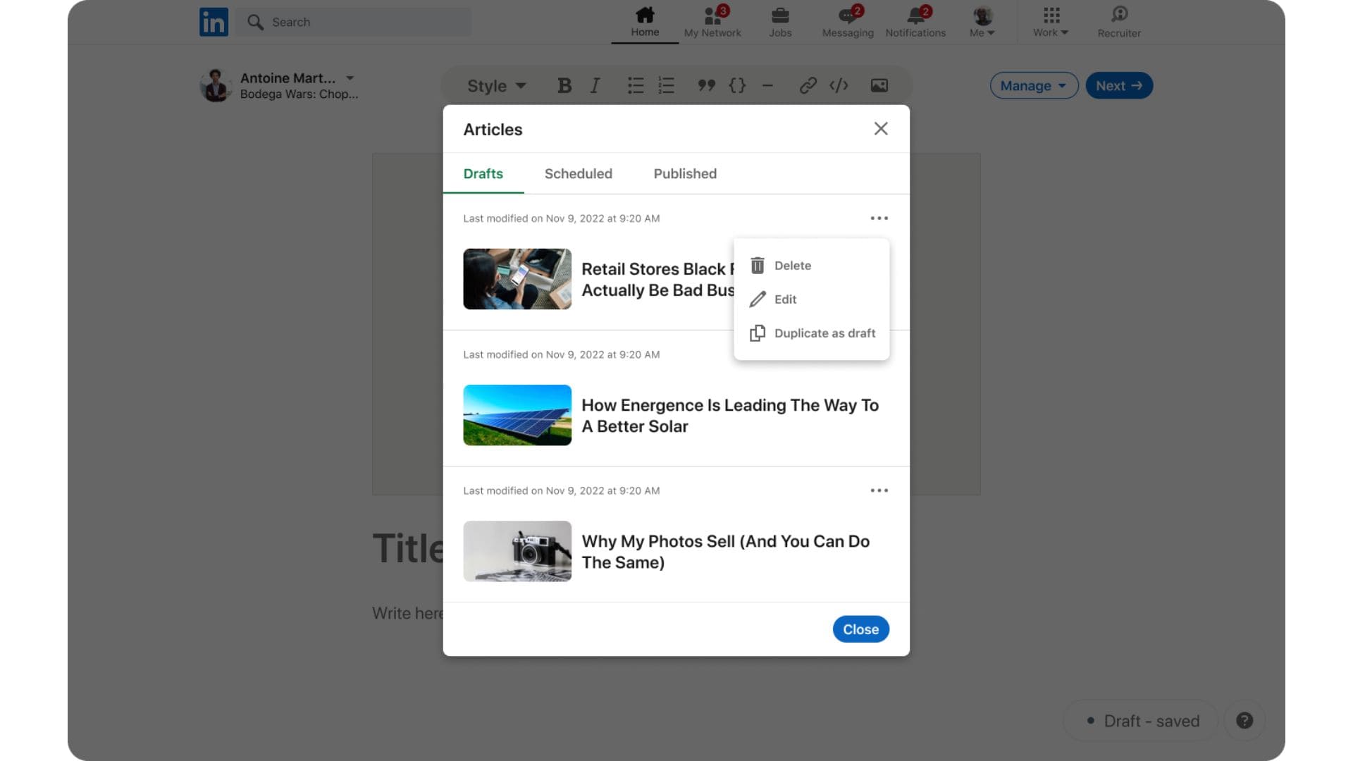Select Delete from the context menu

(792, 266)
